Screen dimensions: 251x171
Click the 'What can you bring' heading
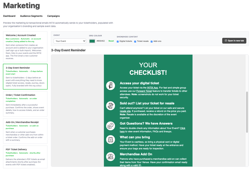[135, 137]
